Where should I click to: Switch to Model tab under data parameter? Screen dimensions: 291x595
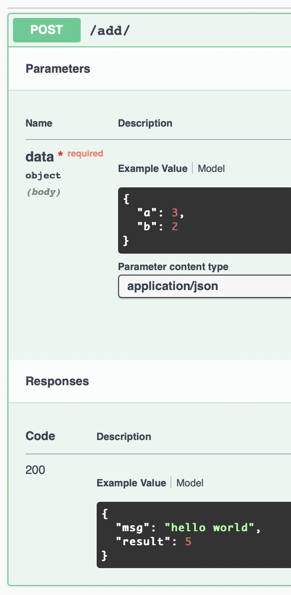pos(211,168)
